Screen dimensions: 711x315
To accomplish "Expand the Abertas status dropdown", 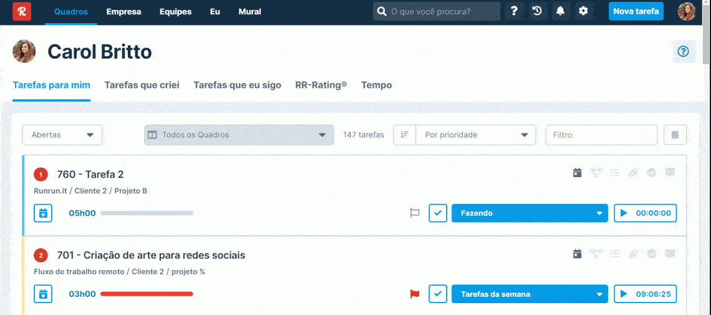I will (62, 135).
